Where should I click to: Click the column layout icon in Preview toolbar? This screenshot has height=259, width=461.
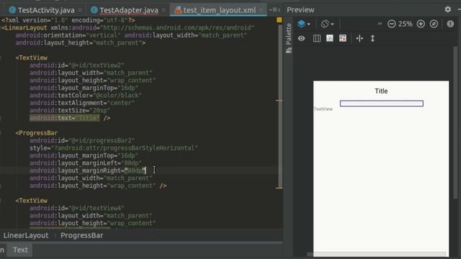pos(317,38)
